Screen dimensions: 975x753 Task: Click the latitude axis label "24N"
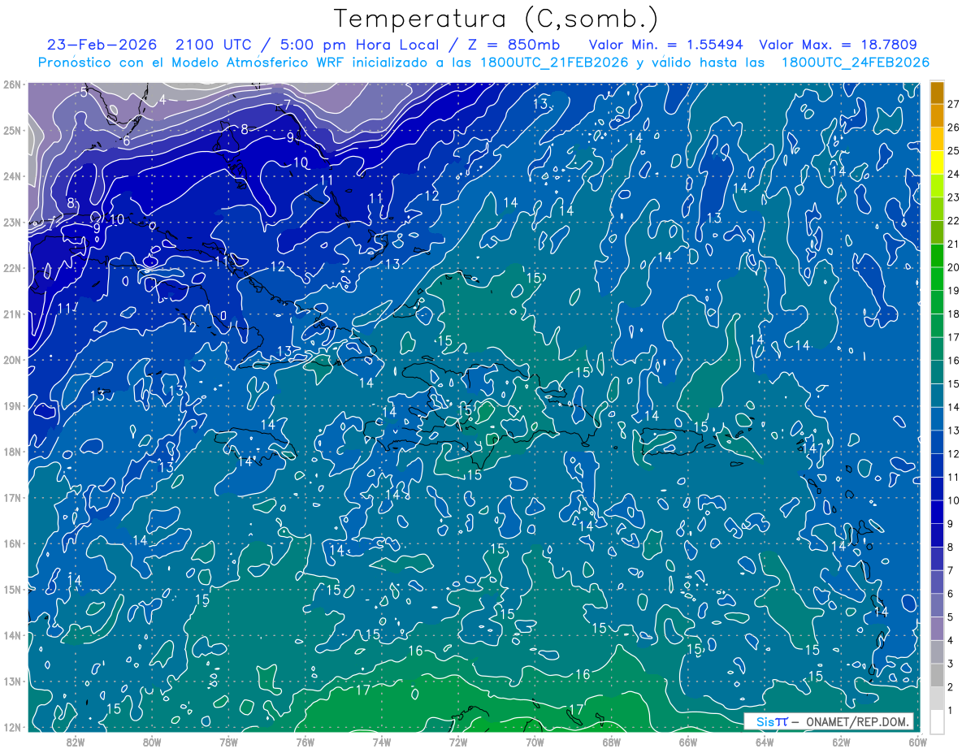click(11, 175)
